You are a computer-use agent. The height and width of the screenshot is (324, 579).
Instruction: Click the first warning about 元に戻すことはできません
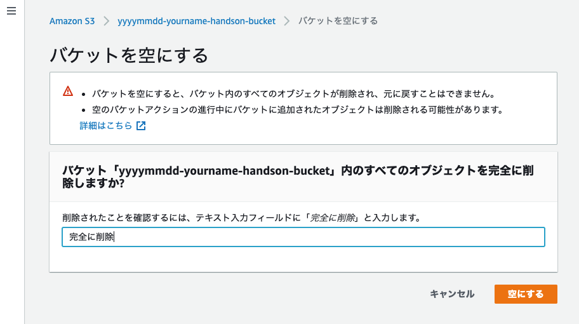(x=293, y=94)
